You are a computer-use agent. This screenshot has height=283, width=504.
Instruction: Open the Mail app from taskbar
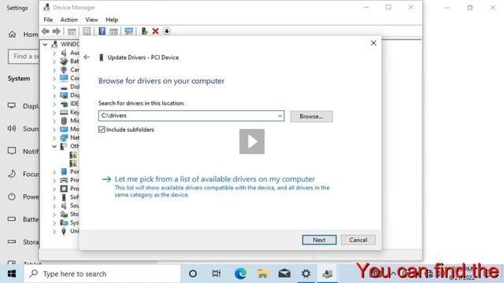pyautogui.click(x=284, y=274)
